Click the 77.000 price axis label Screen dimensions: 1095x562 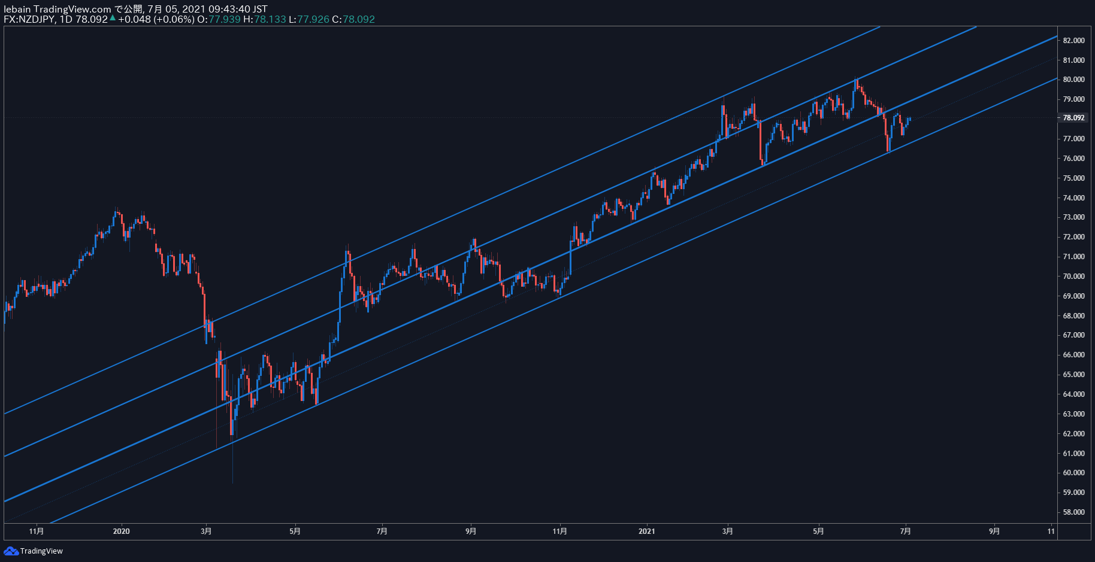(x=1073, y=139)
